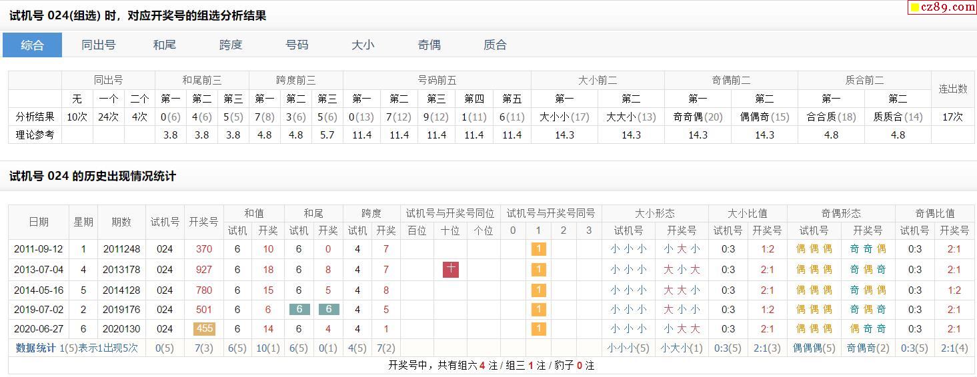Click the 开奖号 column header
Image resolution: width=977 pixels, height=377 pixels.
(204, 222)
